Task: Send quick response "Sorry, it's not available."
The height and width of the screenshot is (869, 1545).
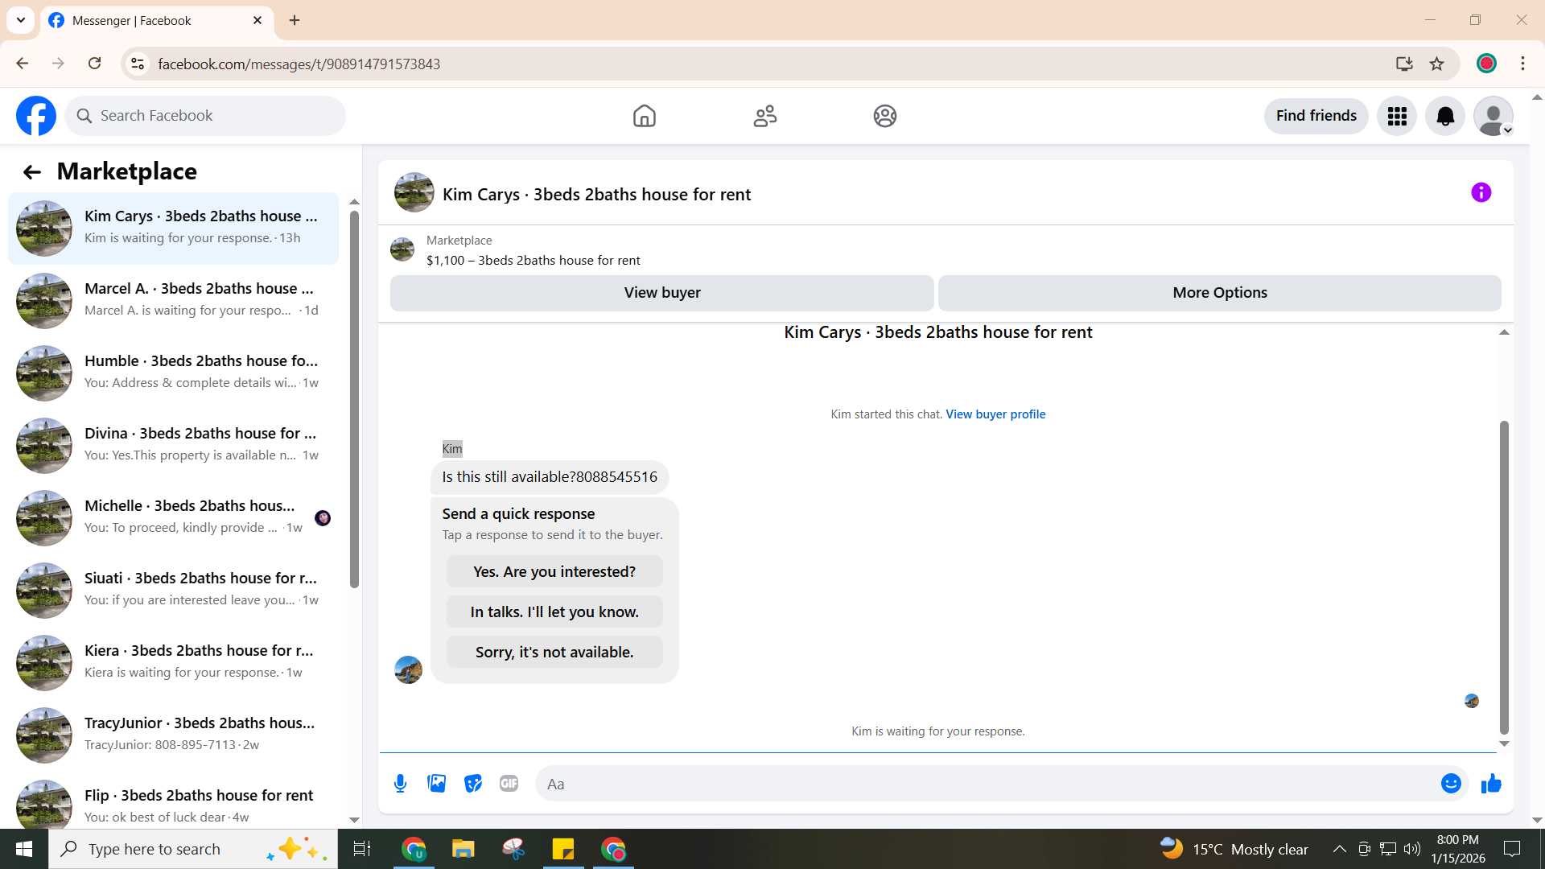Action: pos(554,653)
